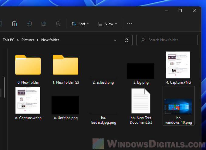The image size is (206, 150).
Task: Click the Rename icon in toolbar
Action: click(x=29, y=24)
